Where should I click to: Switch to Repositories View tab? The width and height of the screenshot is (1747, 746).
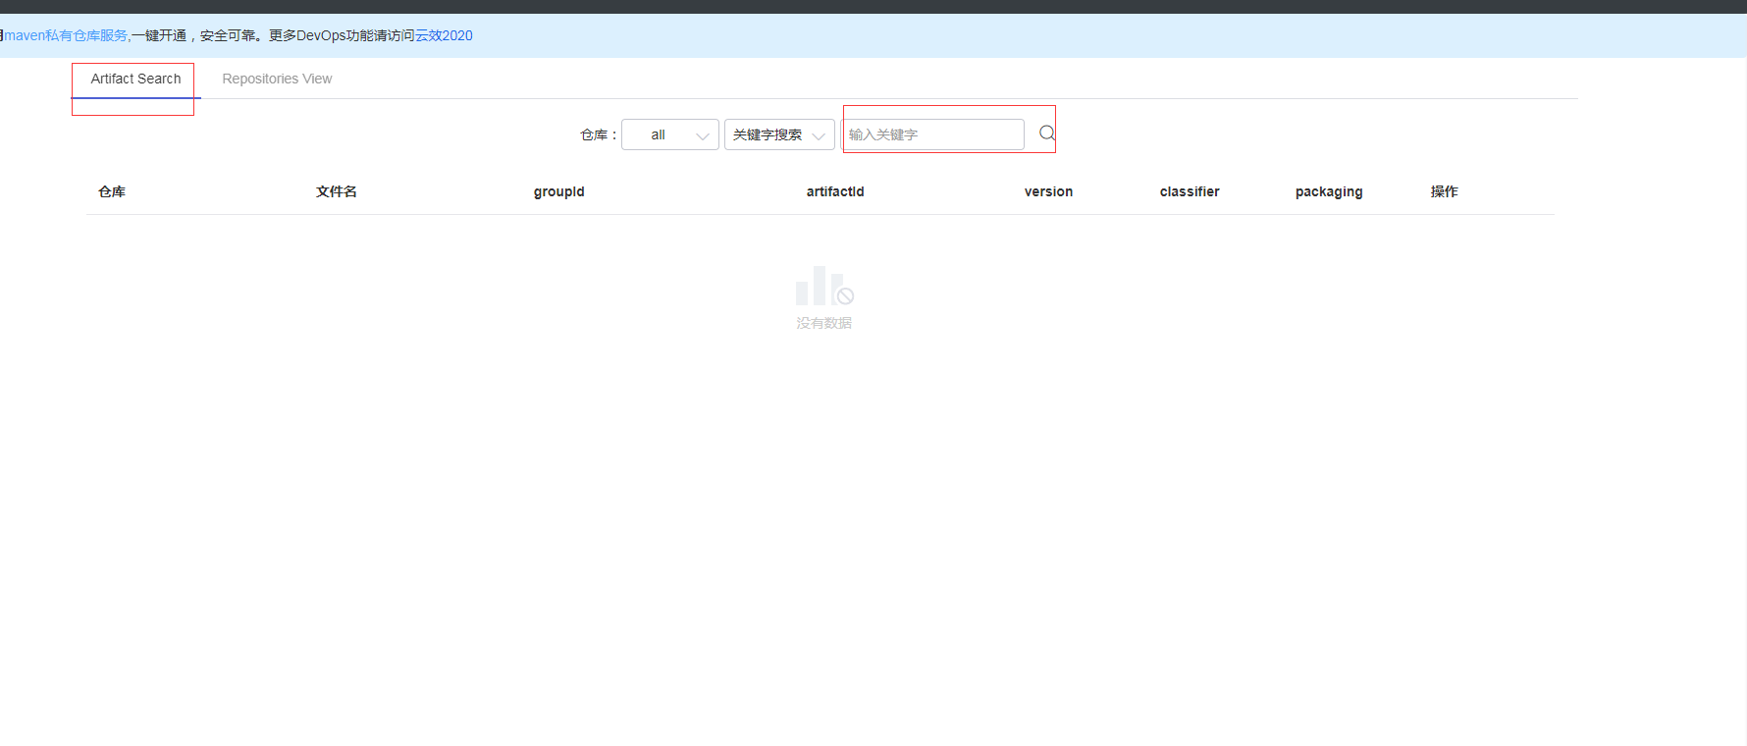277,79
